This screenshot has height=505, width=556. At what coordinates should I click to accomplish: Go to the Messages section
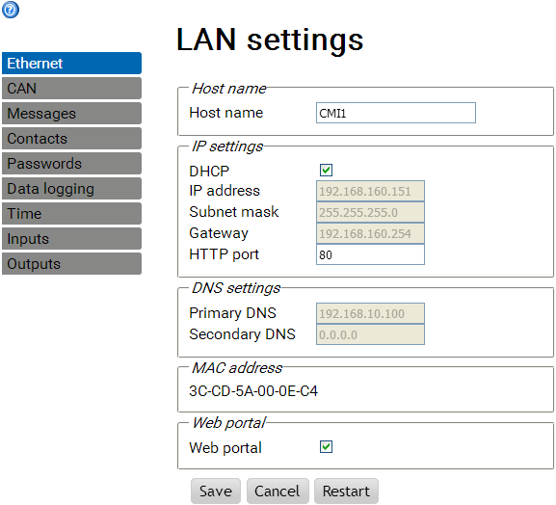point(71,114)
